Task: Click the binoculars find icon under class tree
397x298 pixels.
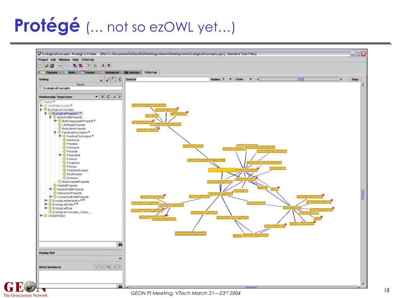Action: tap(120, 244)
